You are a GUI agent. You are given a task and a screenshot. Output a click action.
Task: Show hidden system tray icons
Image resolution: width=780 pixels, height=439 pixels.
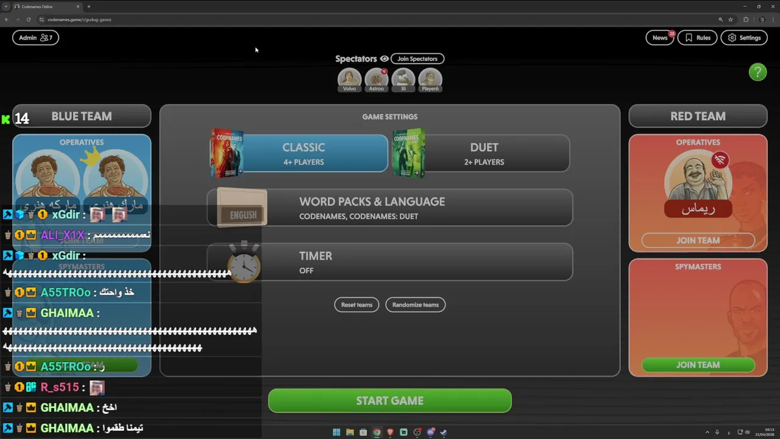click(x=707, y=432)
